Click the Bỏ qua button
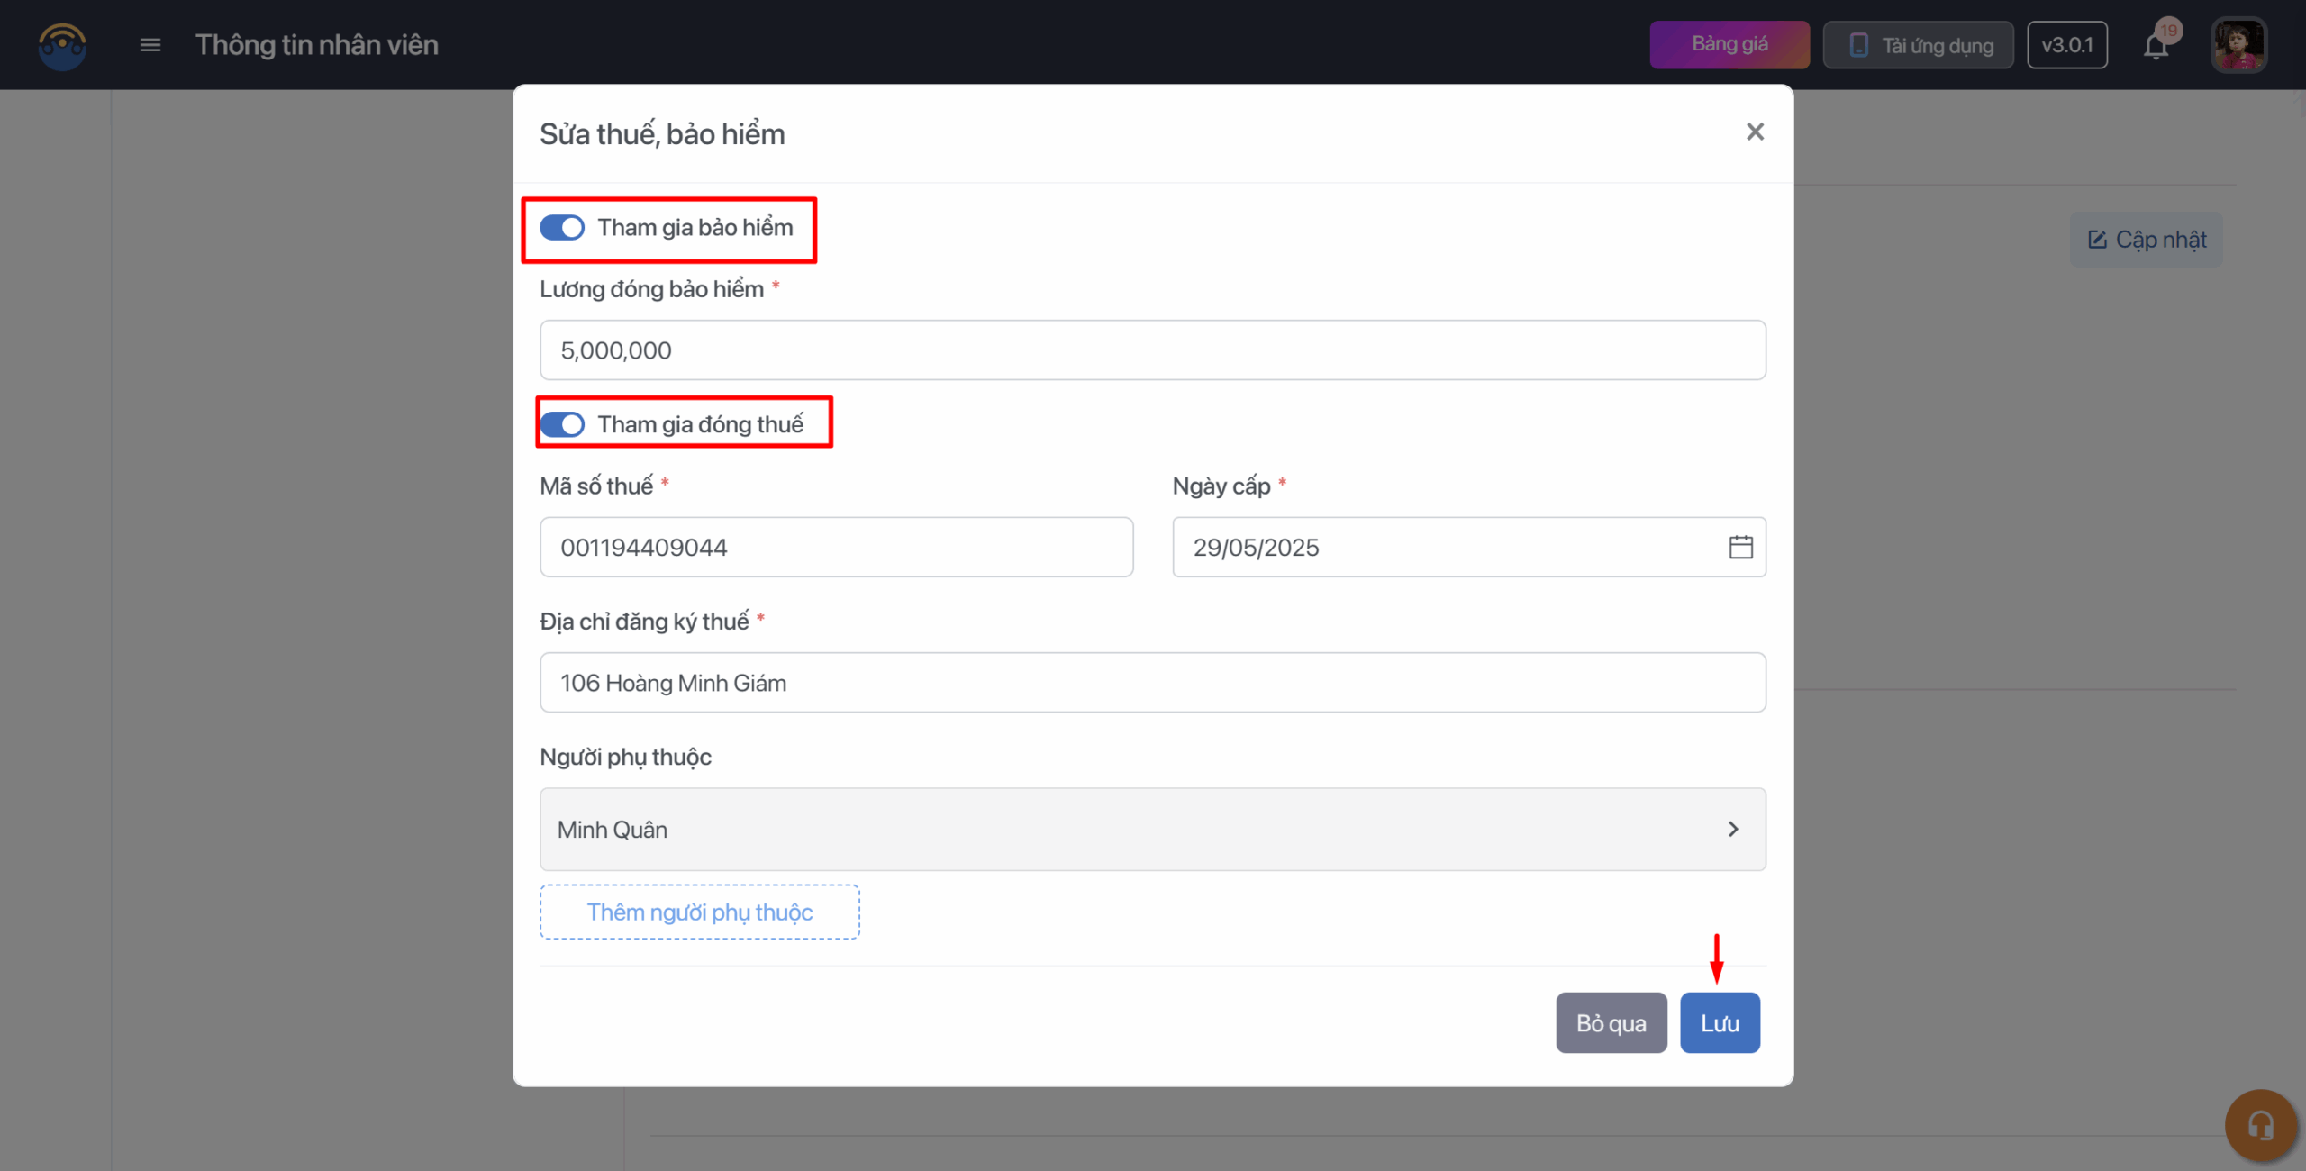The image size is (2306, 1171). [x=1611, y=1023]
